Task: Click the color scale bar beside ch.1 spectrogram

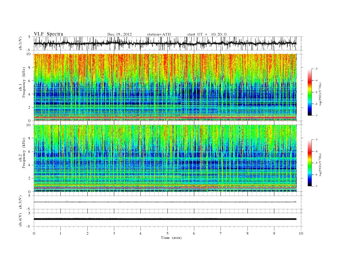Action: coord(309,92)
